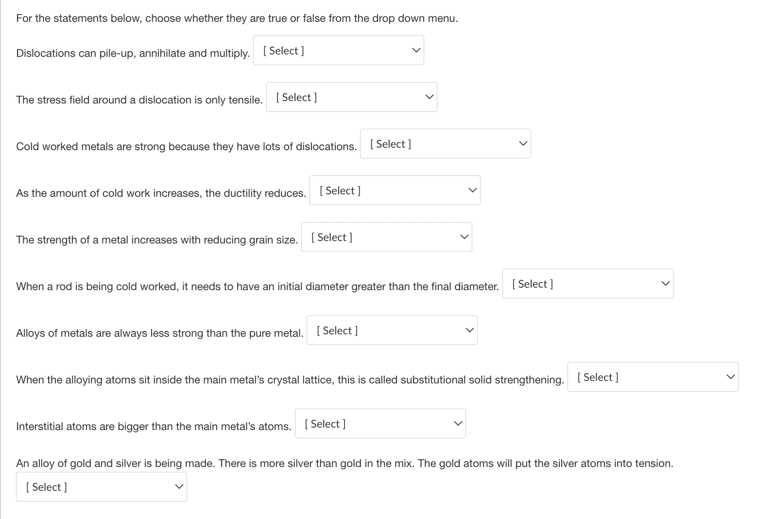Open dropdown for rod initial diameter statement

[587, 284]
